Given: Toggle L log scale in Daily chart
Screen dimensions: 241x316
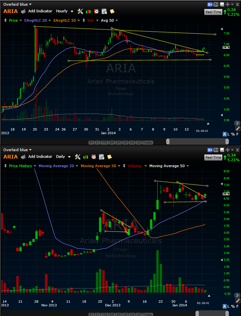Looking at the screenshot, I should click(229, 306).
